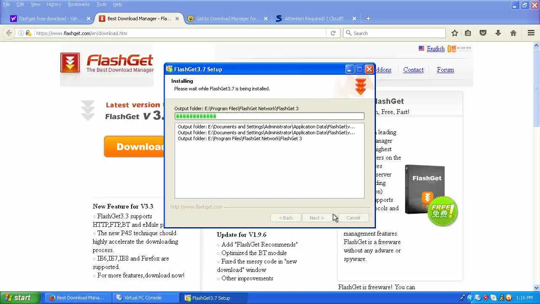
Task: Open the Tools menu
Action: pyautogui.click(x=101, y=4)
